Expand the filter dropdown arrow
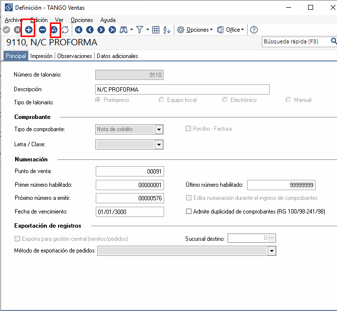The image size is (337, 311). tap(147, 30)
